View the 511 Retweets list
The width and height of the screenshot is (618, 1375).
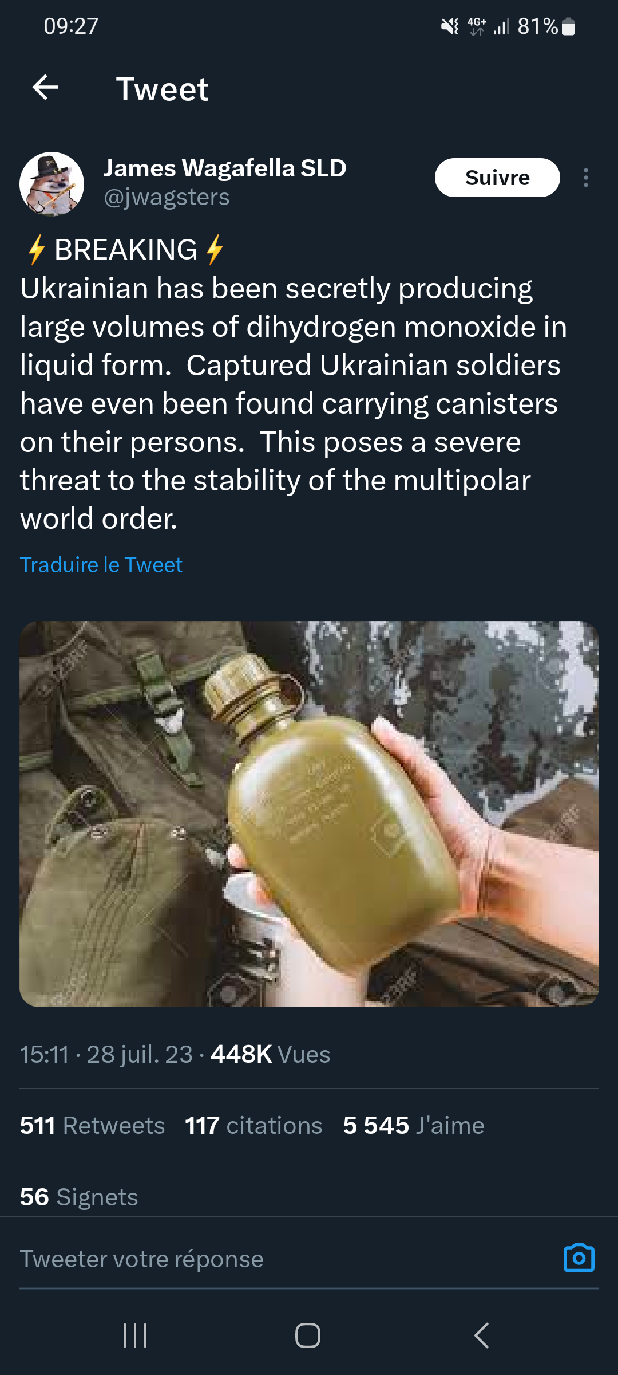(93, 1126)
